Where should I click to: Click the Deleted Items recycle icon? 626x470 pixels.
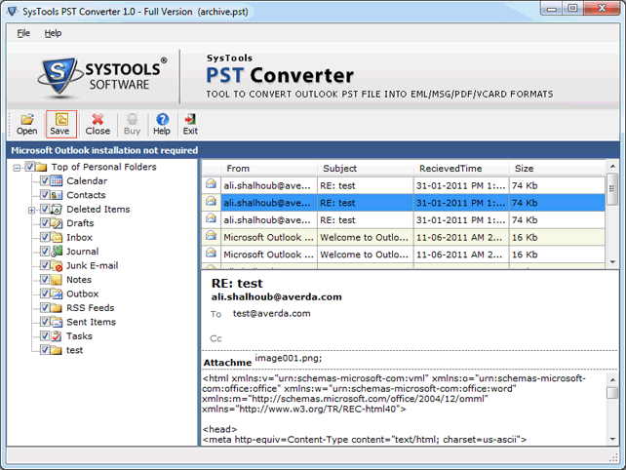57,209
